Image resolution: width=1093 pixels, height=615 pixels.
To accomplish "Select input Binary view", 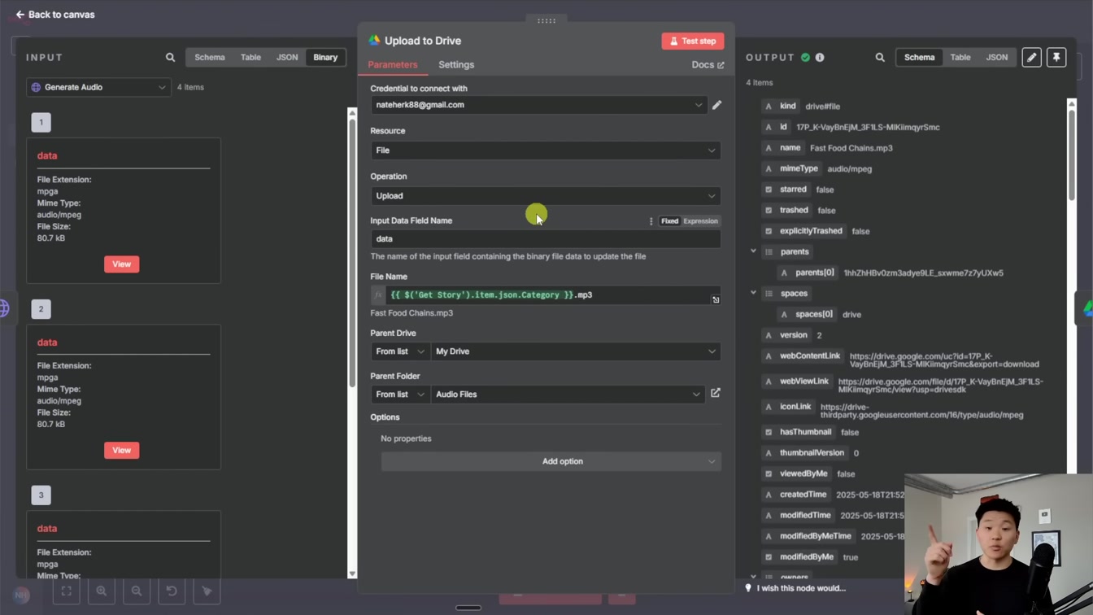I will (325, 58).
